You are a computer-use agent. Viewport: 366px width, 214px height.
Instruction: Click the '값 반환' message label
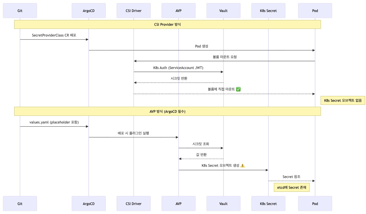pos(201,155)
